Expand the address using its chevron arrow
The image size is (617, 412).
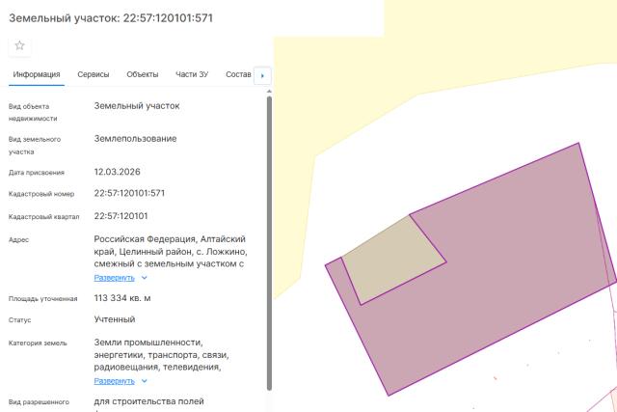145,277
